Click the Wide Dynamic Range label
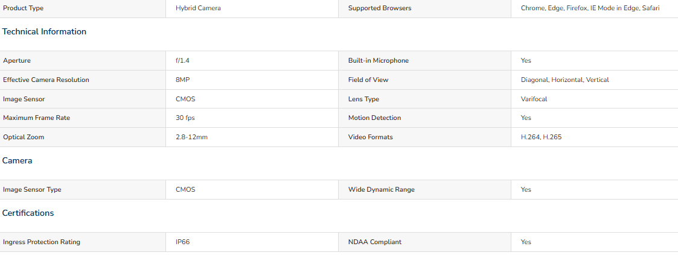The width and height of the screenshot is (678, 255). coord(382,190)
